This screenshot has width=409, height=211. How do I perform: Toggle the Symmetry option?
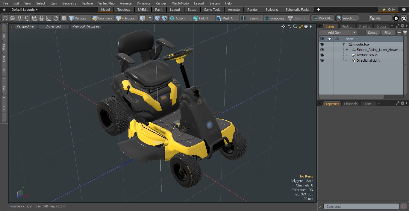(x=252, y=18)
